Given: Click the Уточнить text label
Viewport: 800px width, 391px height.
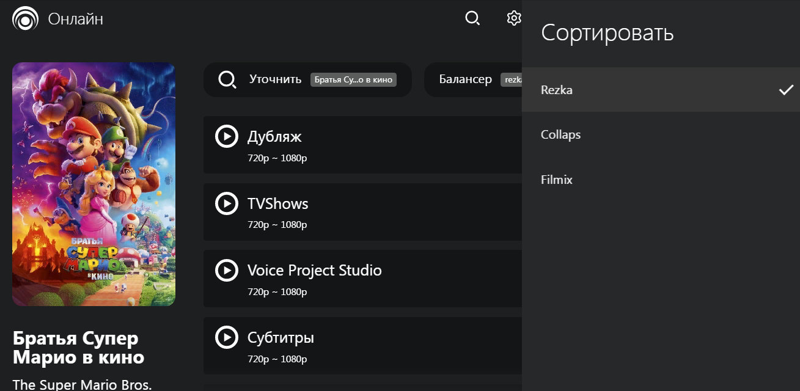Looking at the screenshot, I should [275, 79].
